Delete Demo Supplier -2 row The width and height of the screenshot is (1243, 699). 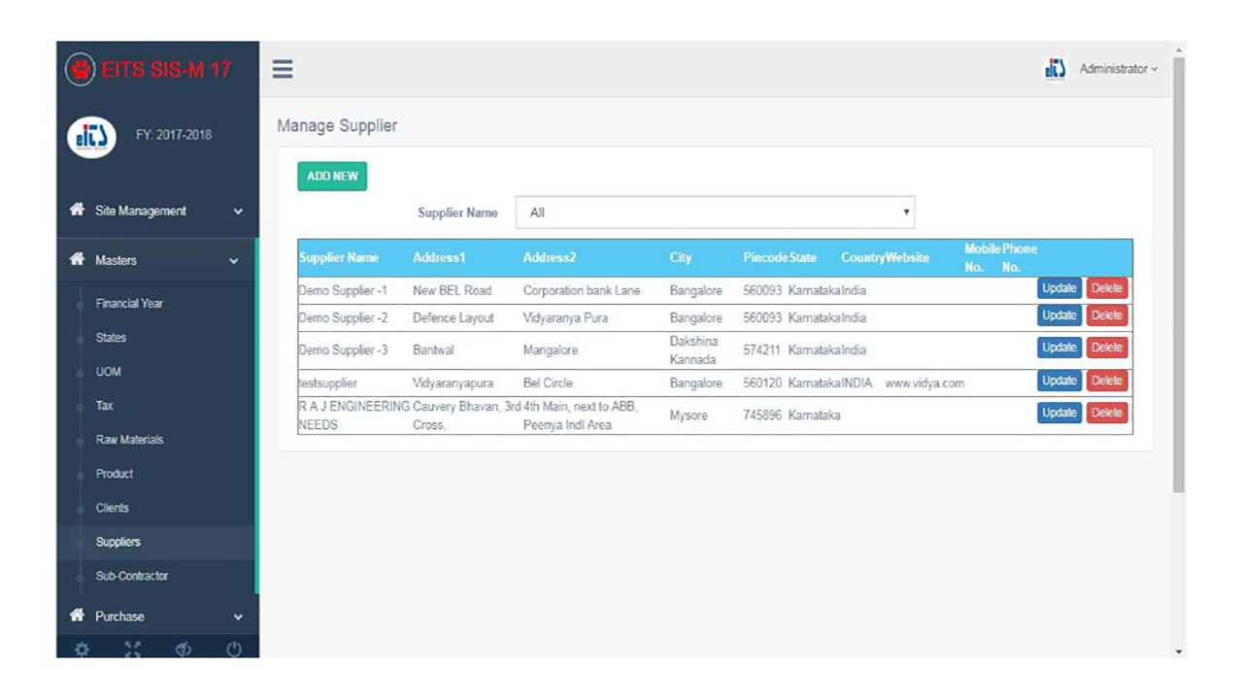point(1107,316)
